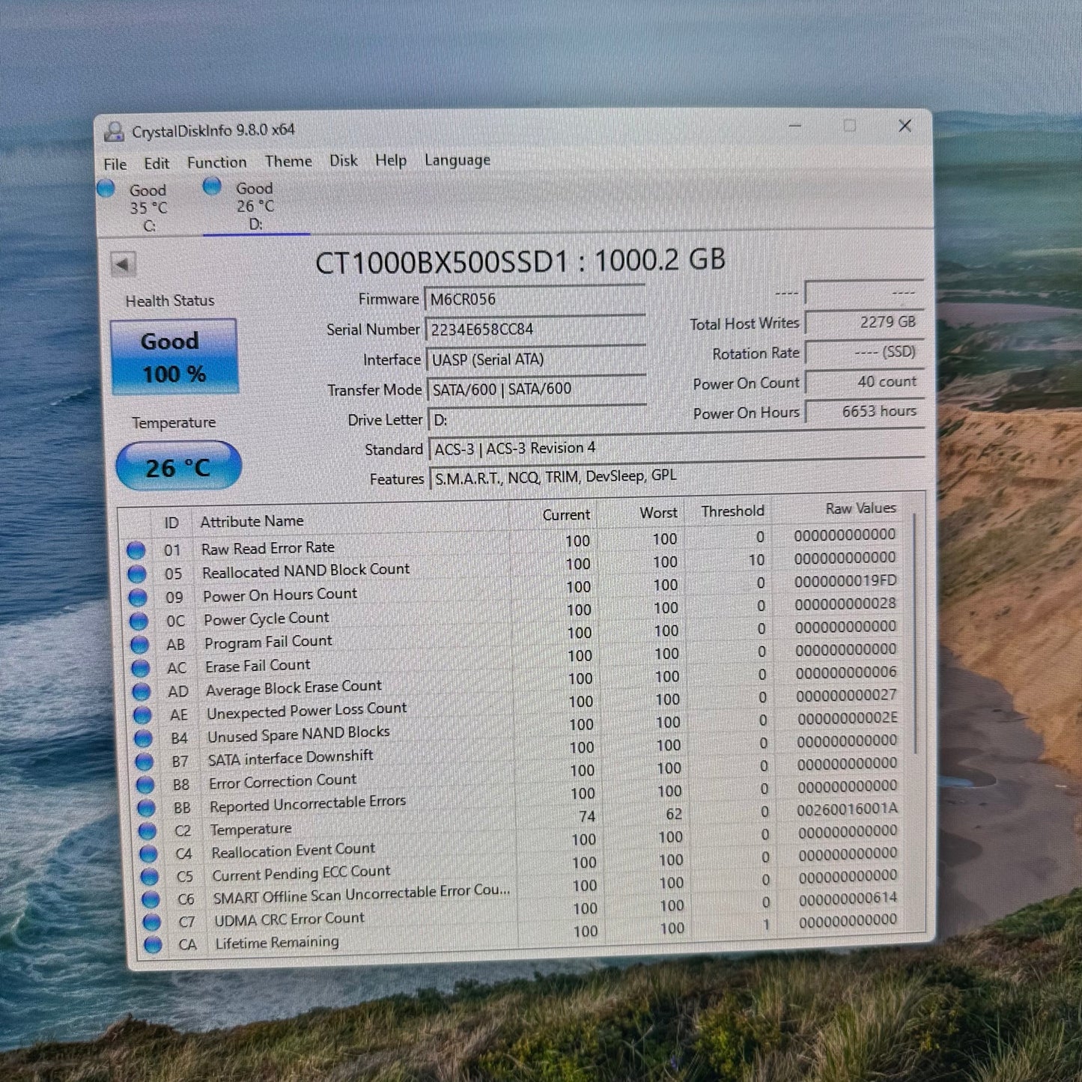Click status orb for Error Correction Count
The image size is (1082, 1082).
tap(145, 785)
